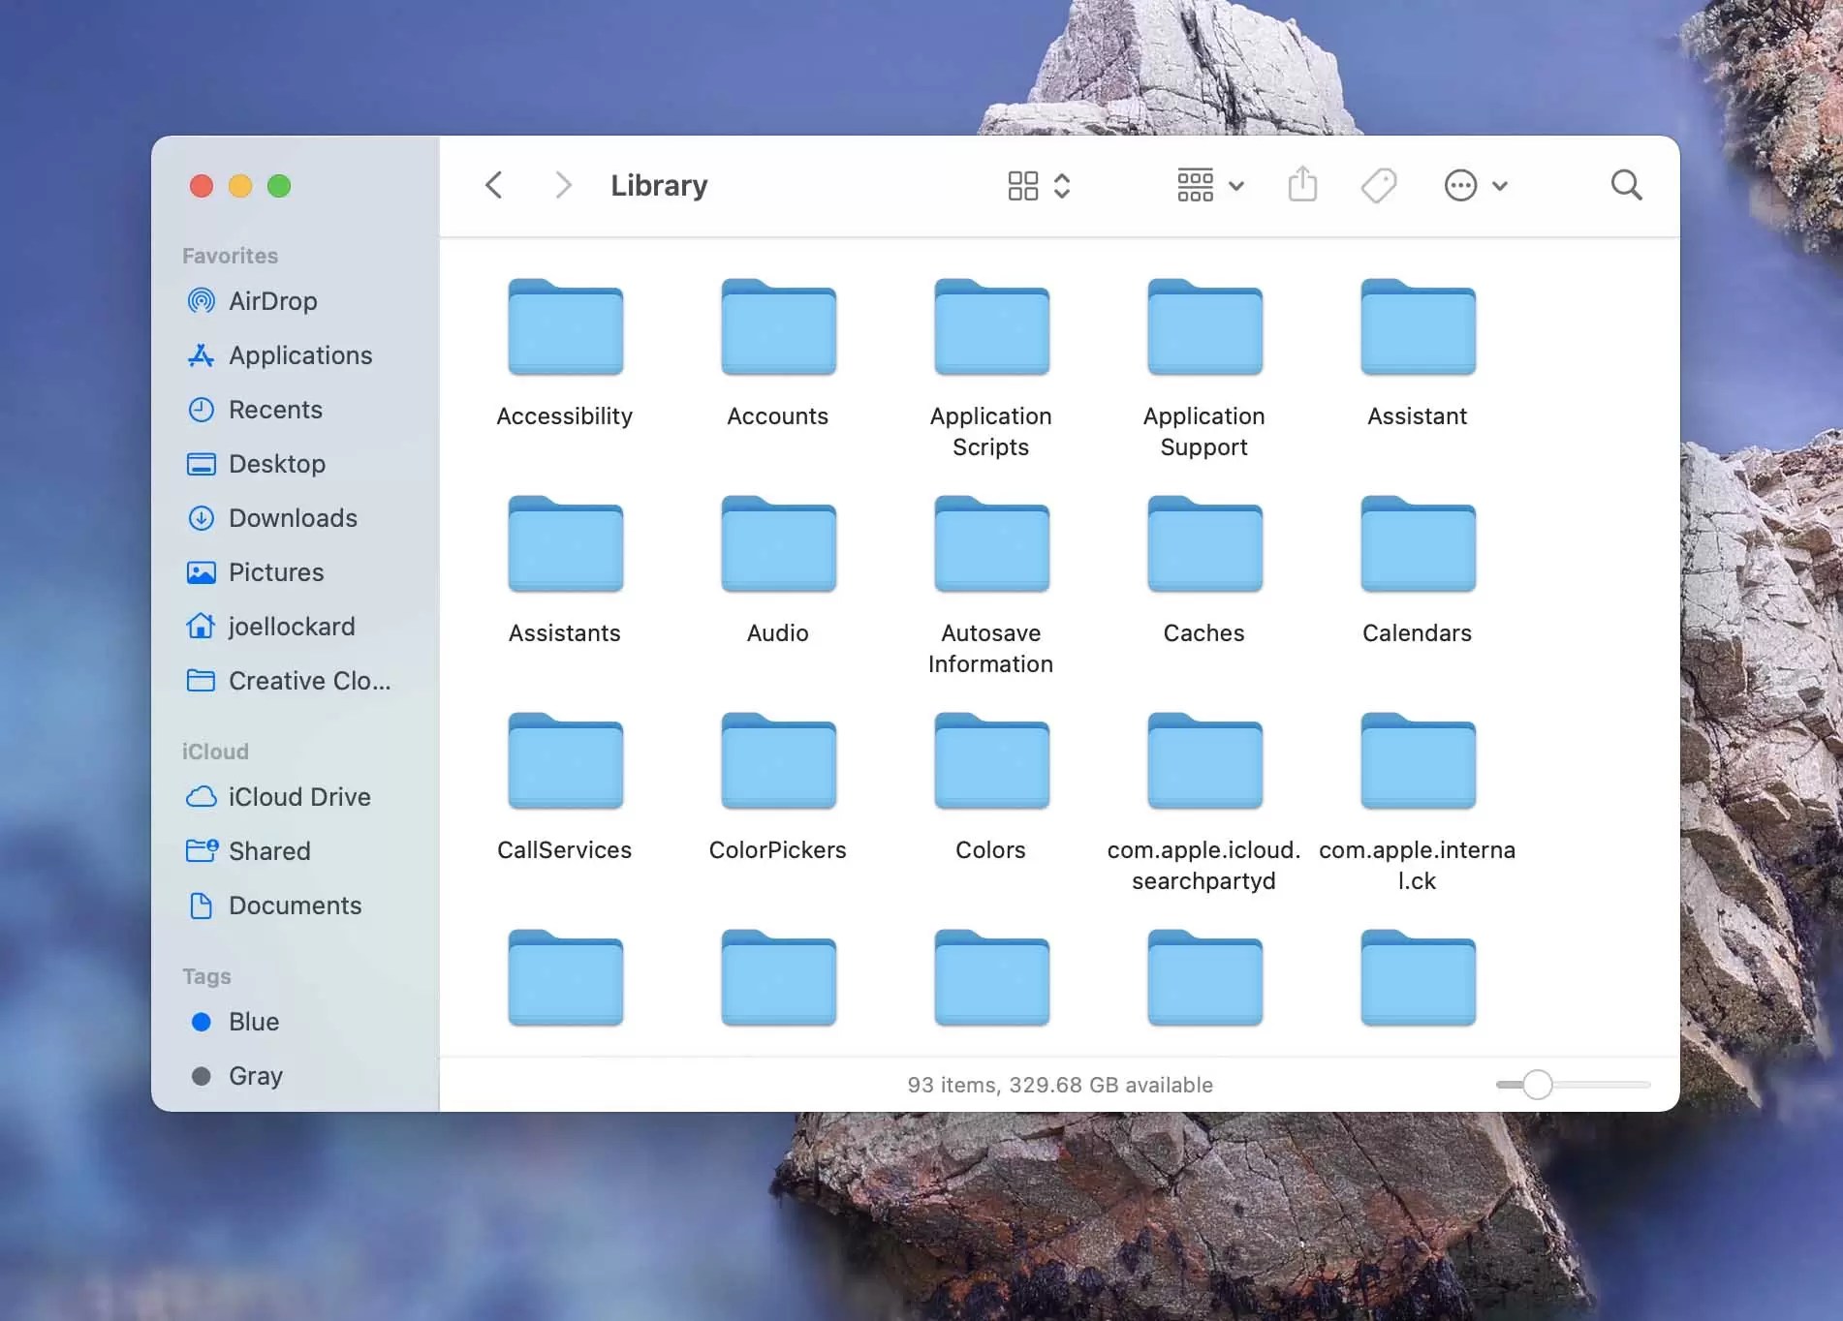The height and width of the screenshot is (1321, 1843).
Task: Click the Tag icon in the toolbar
Action: click(1379, 185)
